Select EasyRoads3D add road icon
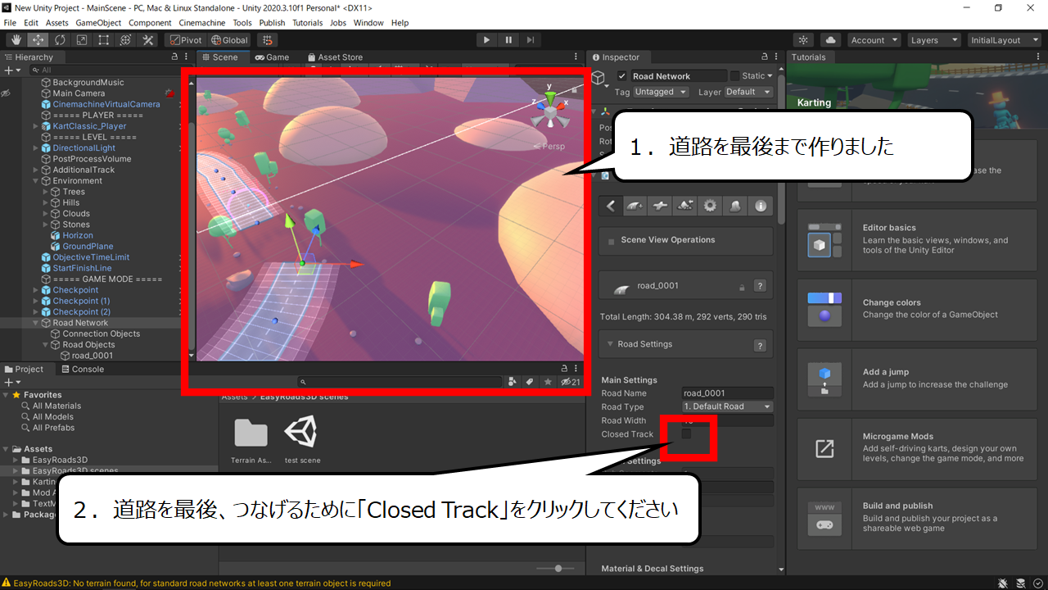 635,206
